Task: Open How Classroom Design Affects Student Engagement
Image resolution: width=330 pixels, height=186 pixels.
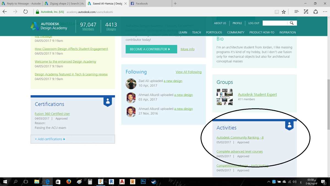Action: 71,49
